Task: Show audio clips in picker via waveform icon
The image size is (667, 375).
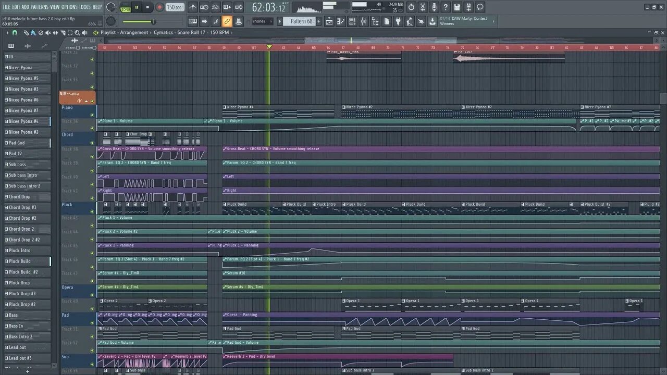Action: click(28, 46)
